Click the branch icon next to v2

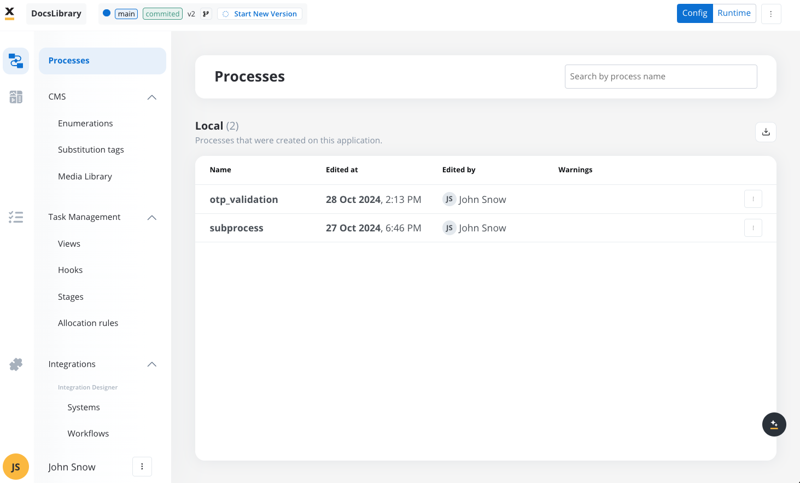tap(206, 14)
